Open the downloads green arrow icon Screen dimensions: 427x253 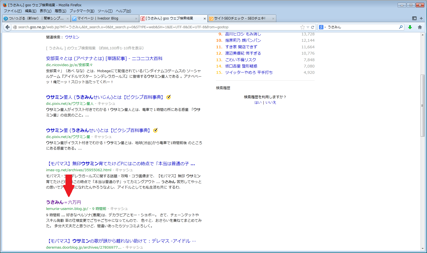coord(410,27)
